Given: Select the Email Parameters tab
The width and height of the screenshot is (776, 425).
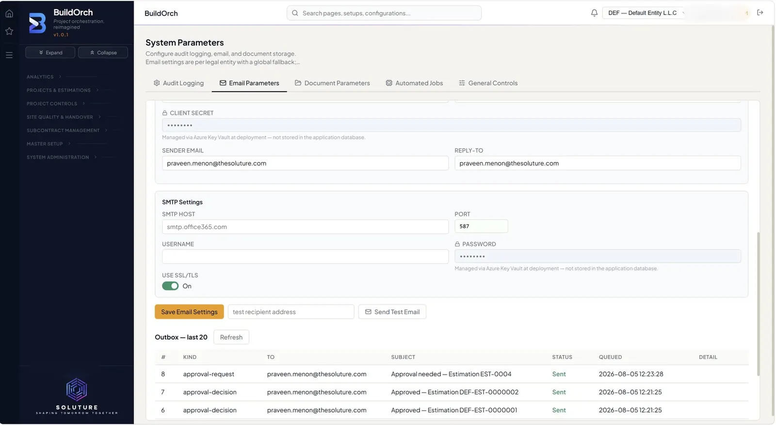Looking at the screenshot, I should (249, 83).
